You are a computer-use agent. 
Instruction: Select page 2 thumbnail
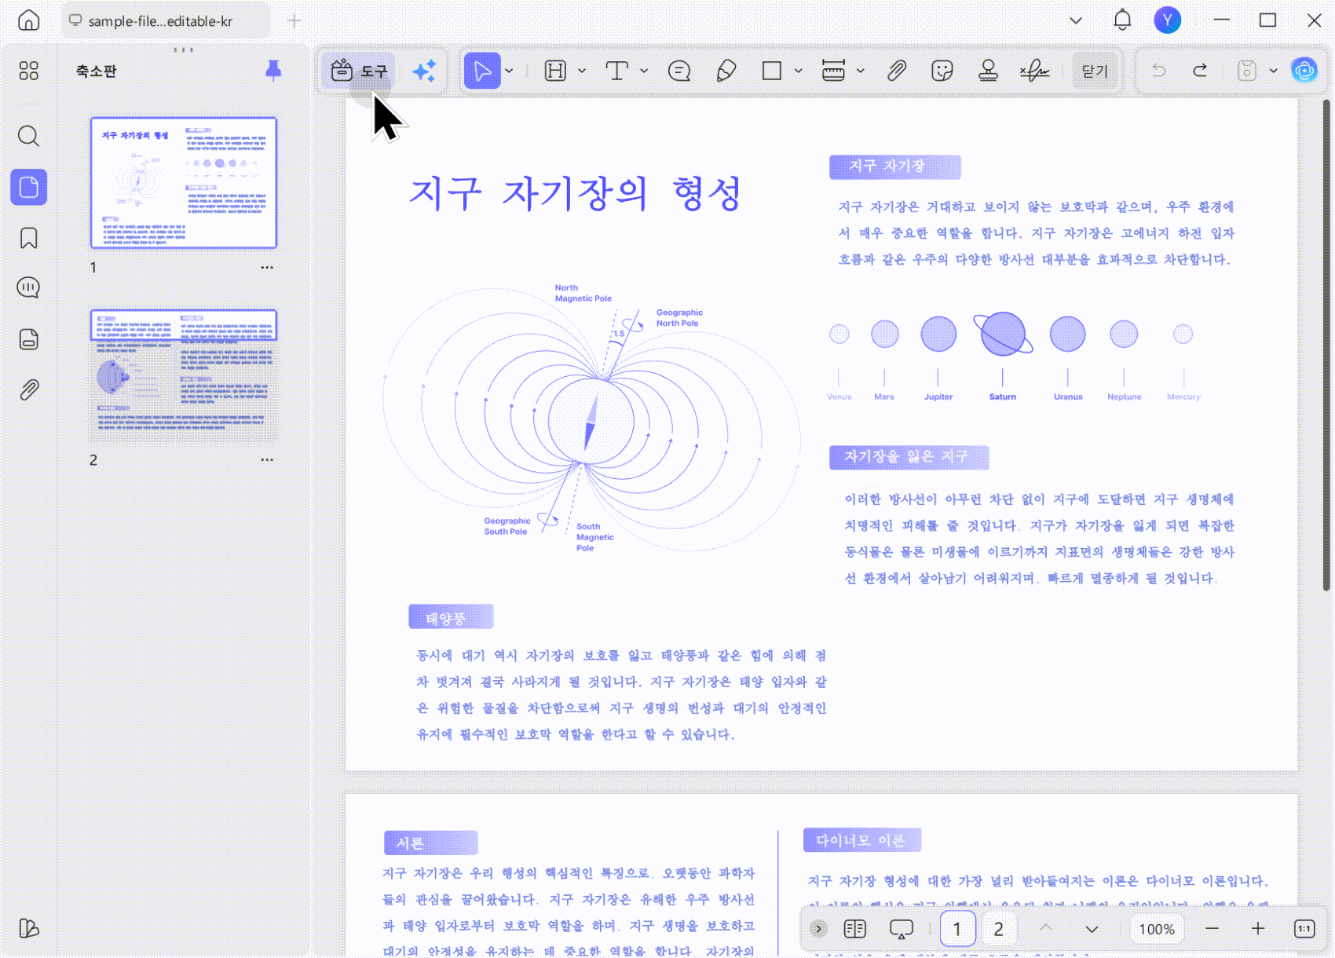184,375
